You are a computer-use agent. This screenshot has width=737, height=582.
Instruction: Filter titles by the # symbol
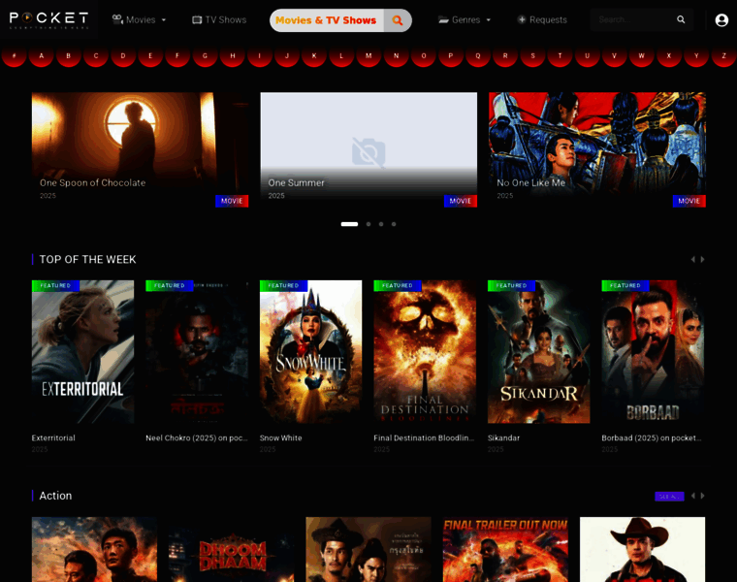[15, 55]
